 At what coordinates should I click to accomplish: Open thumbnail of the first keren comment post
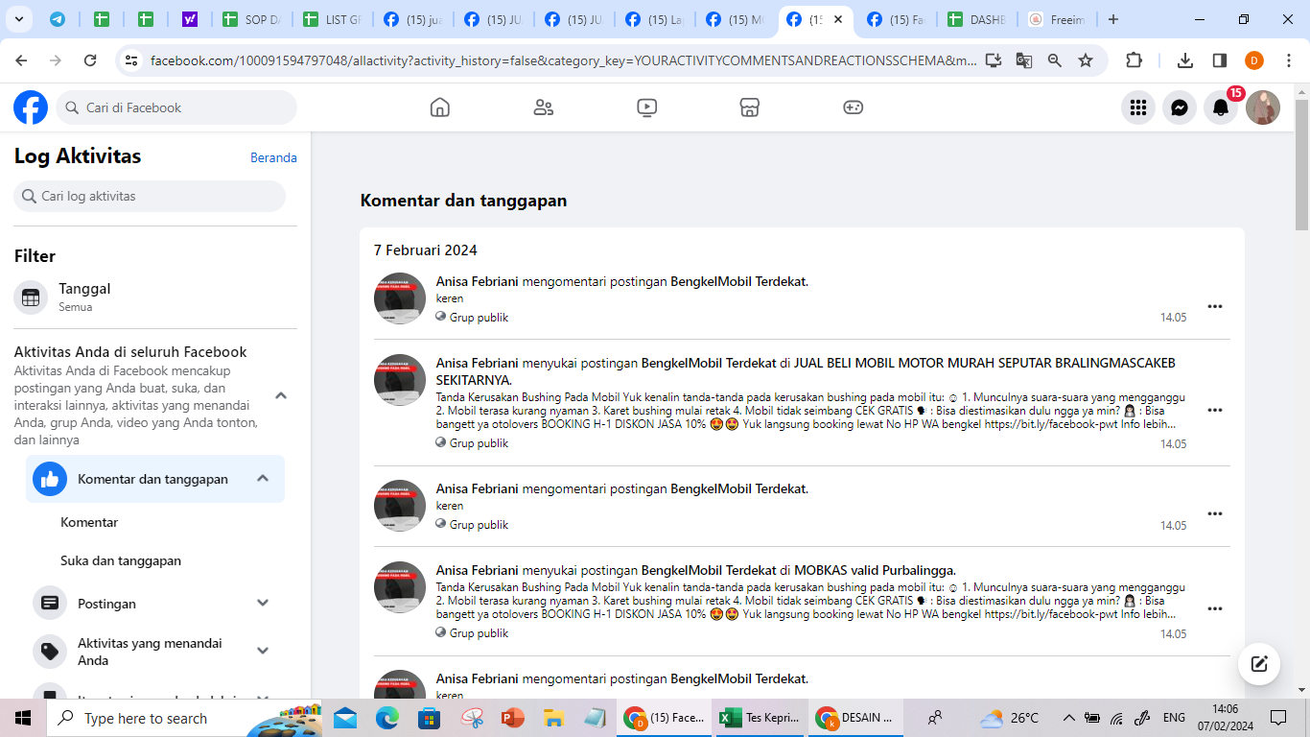pyautogui.click(x=400, y=298)
